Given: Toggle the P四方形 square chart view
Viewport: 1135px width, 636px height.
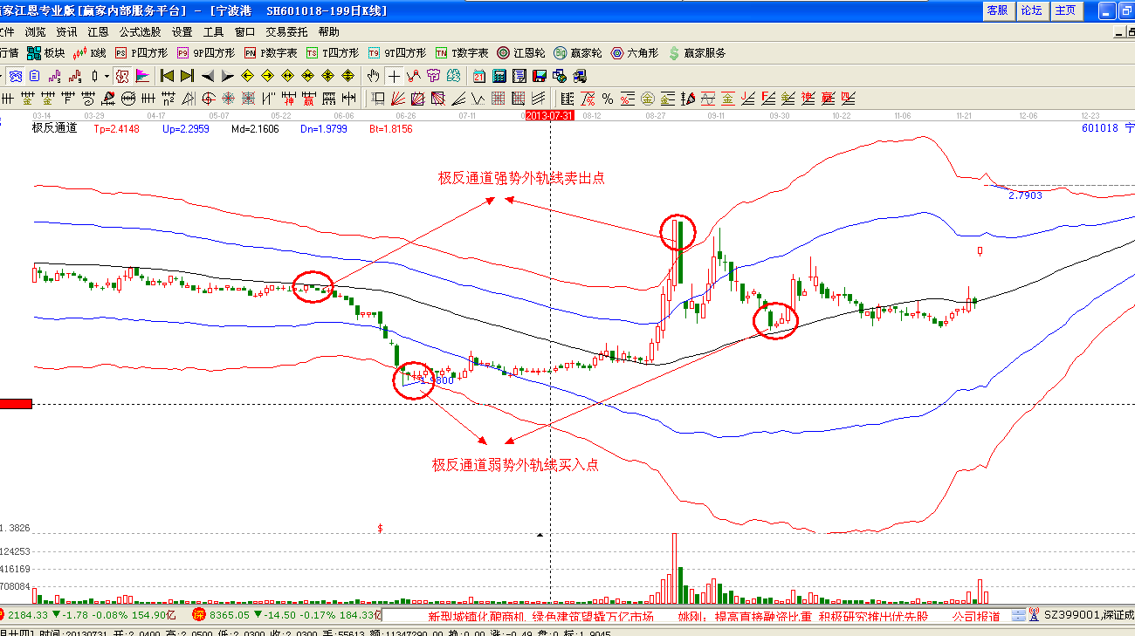Looking at the screenshot, I should click(x=141, y=53).
